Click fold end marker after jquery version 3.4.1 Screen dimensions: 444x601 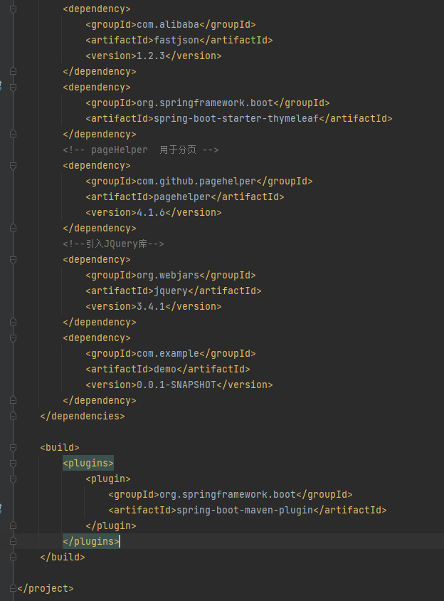click(13, 322)
